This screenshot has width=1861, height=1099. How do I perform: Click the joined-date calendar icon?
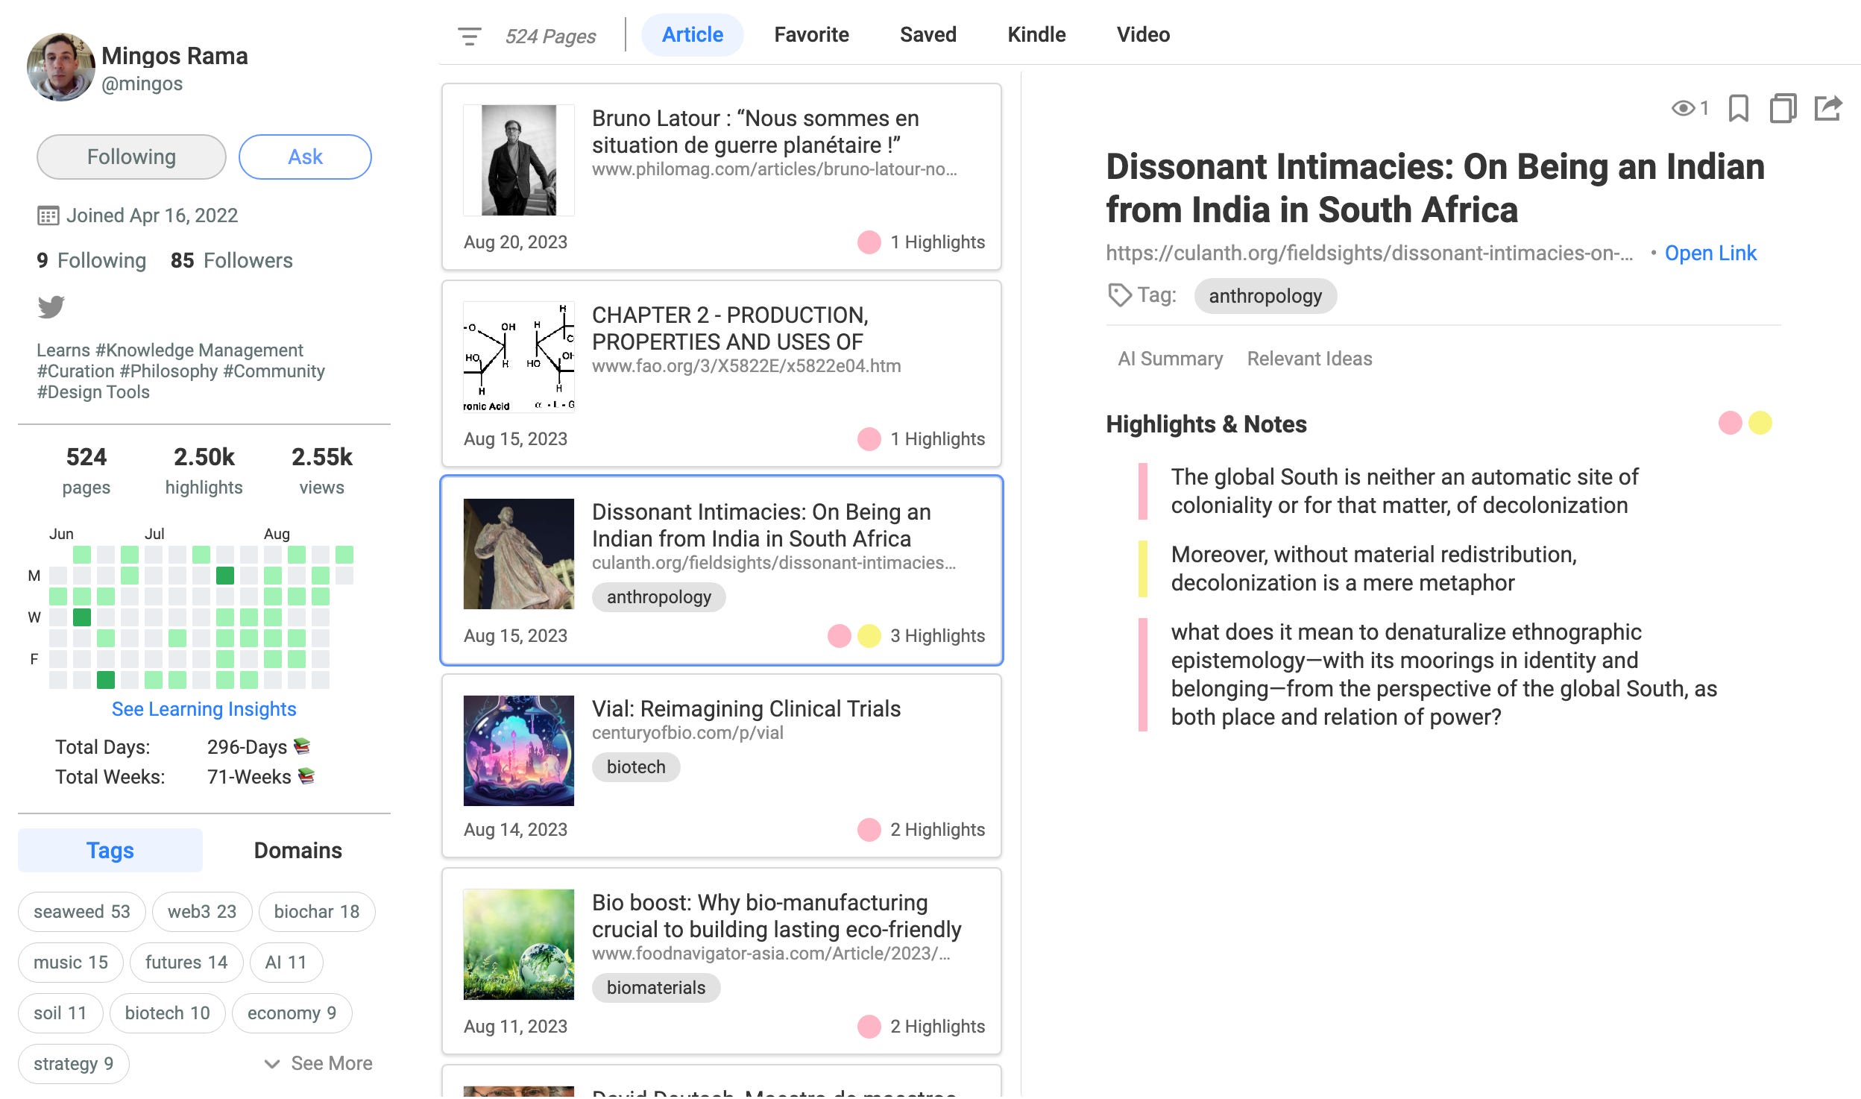click(48, 216)
